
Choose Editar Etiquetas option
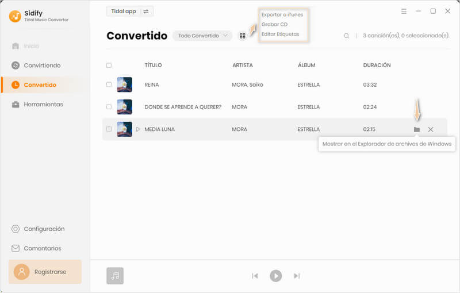281,34
